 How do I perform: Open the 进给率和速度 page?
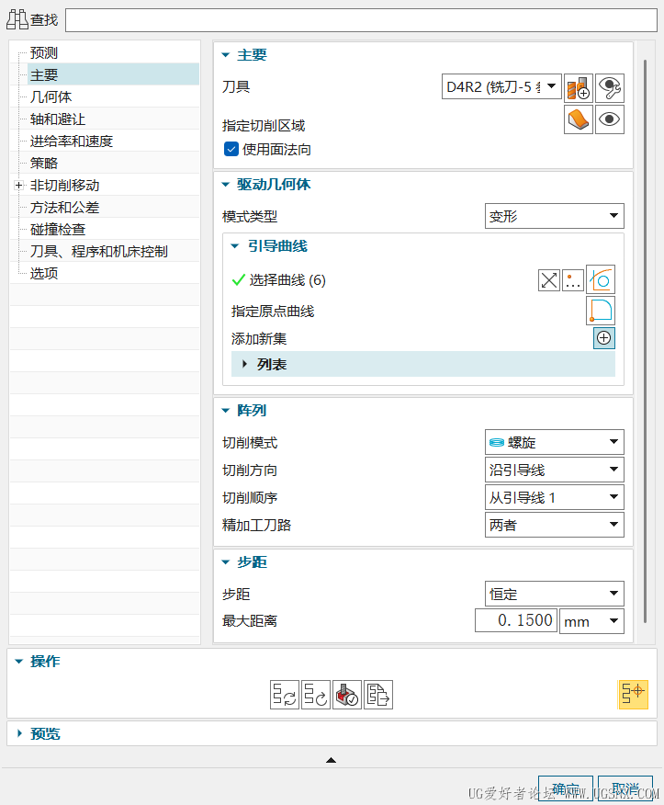coord(62,141)
